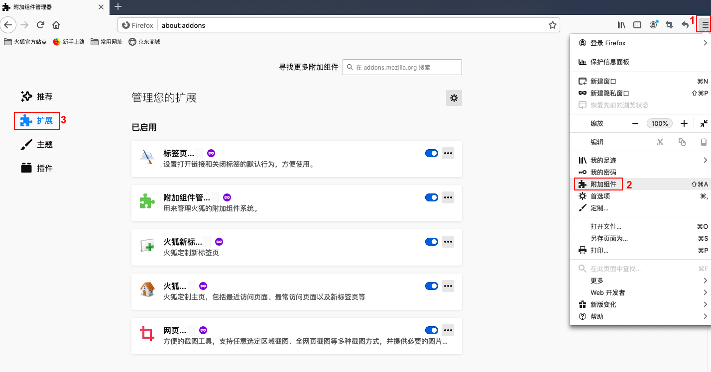The image size is (711, 372).
Task: Choose 新建窗口 menu item
Action: click(x=641, y=81)
